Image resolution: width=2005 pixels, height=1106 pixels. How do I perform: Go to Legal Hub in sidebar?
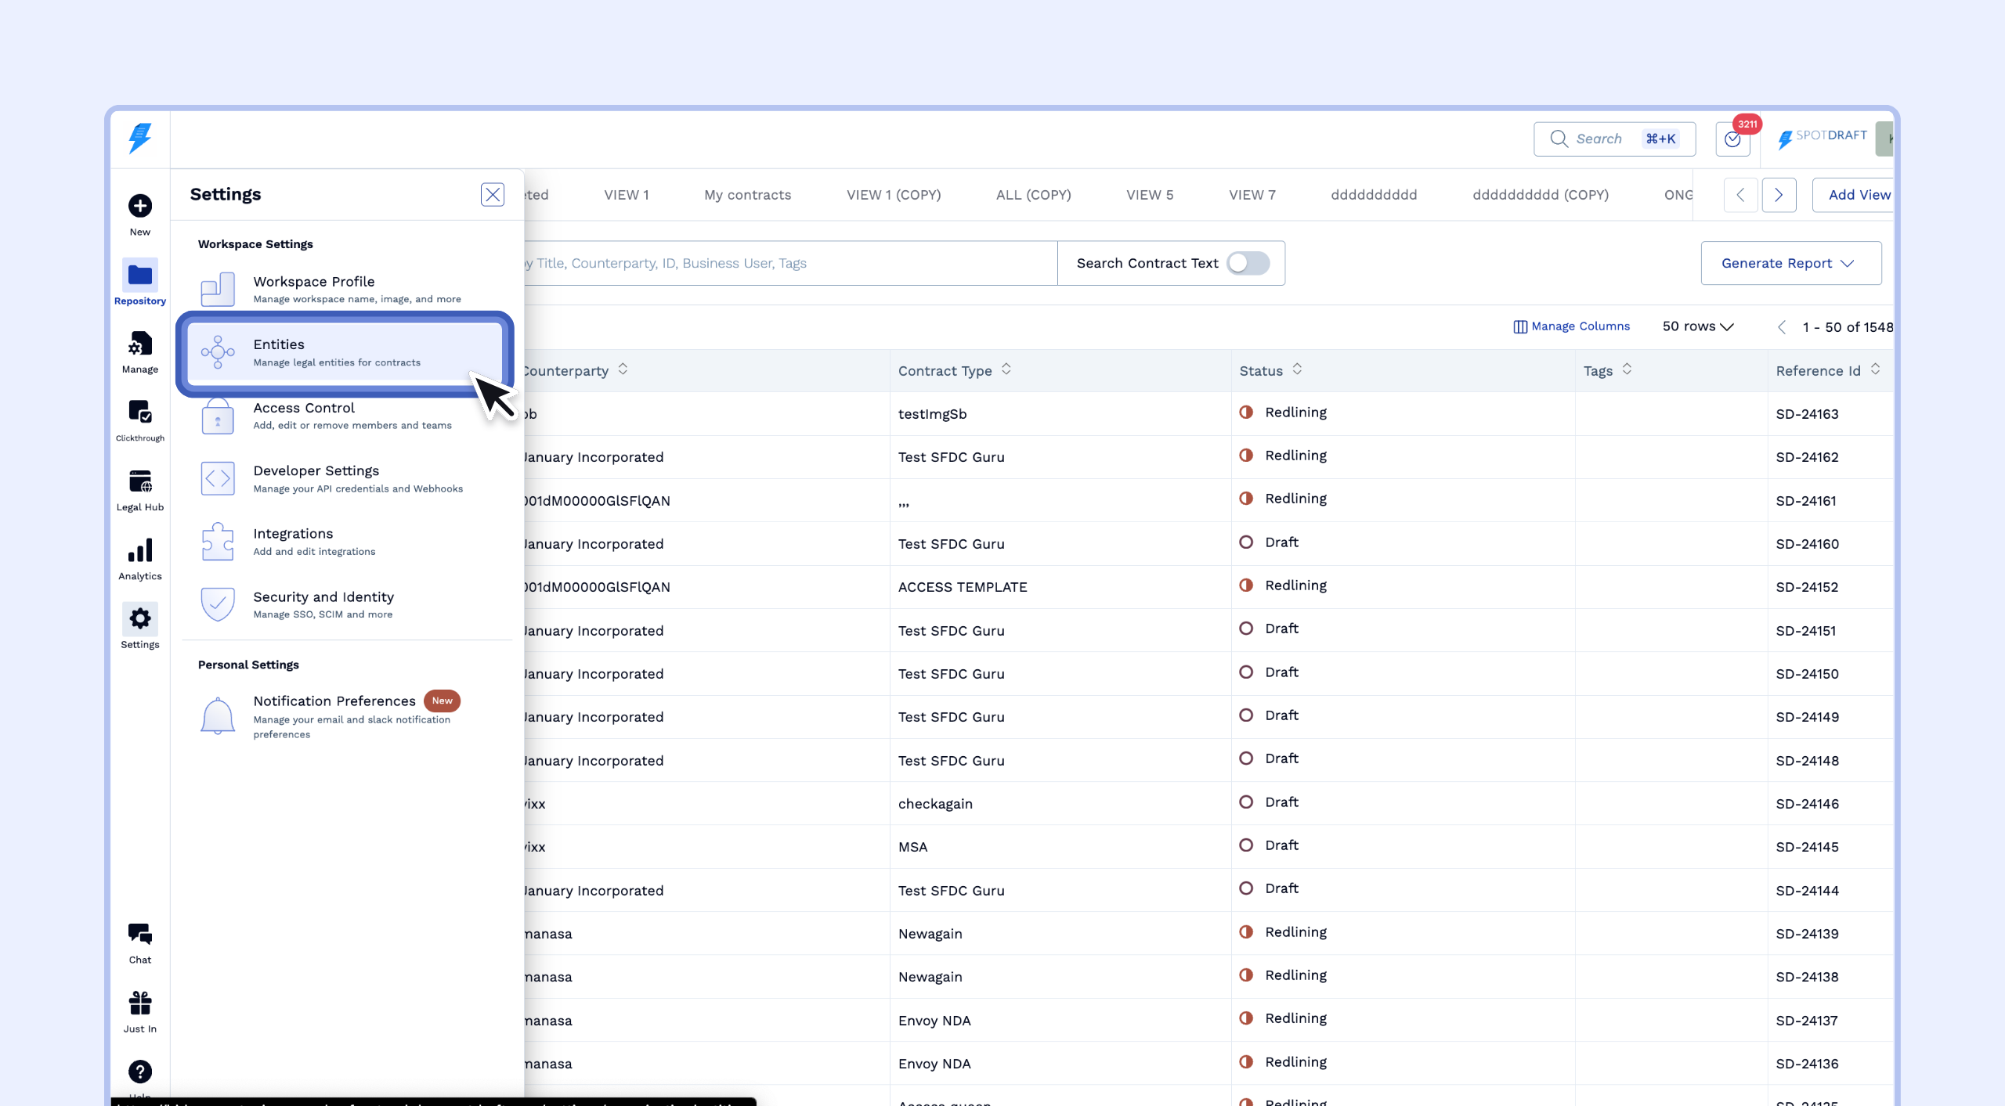coord(140,482)
